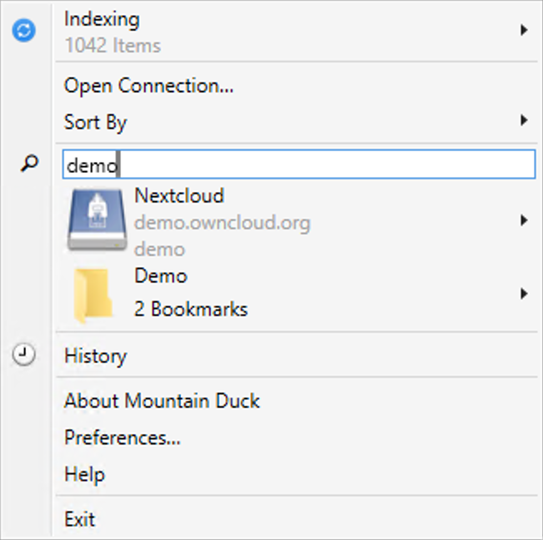Expand the Sort By submenu arrow
The width and height of the screenshot is (543, 540).
pyautogui.click(x=524, y=121)
